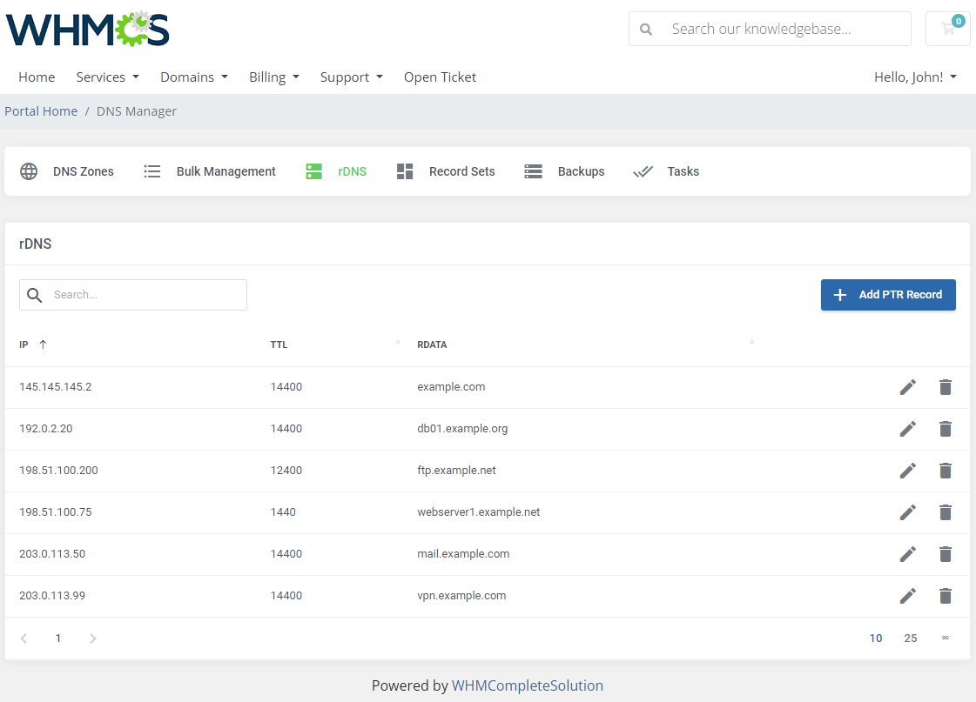Edit the 198.51.100.75 record
This screenshot has width=976, height=702.
907,511
